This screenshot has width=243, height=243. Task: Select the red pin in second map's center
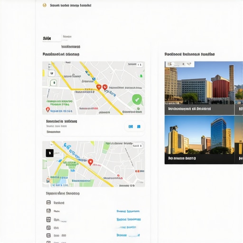90,162
